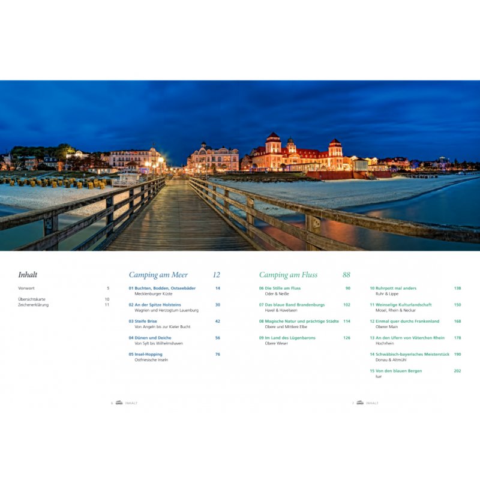This screenshot has height=480, width=480.
Task: Open chapter '01 Buchten, Bodden, Ostseebäder'
Action: [x=162, y=288]
